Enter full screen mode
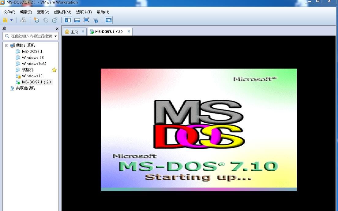 click(87, 20)
